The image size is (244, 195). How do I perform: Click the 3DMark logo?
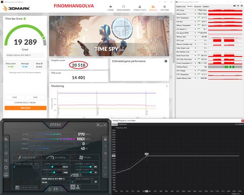tap(16, 8)
